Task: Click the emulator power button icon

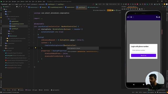Action: click(122, 9)
